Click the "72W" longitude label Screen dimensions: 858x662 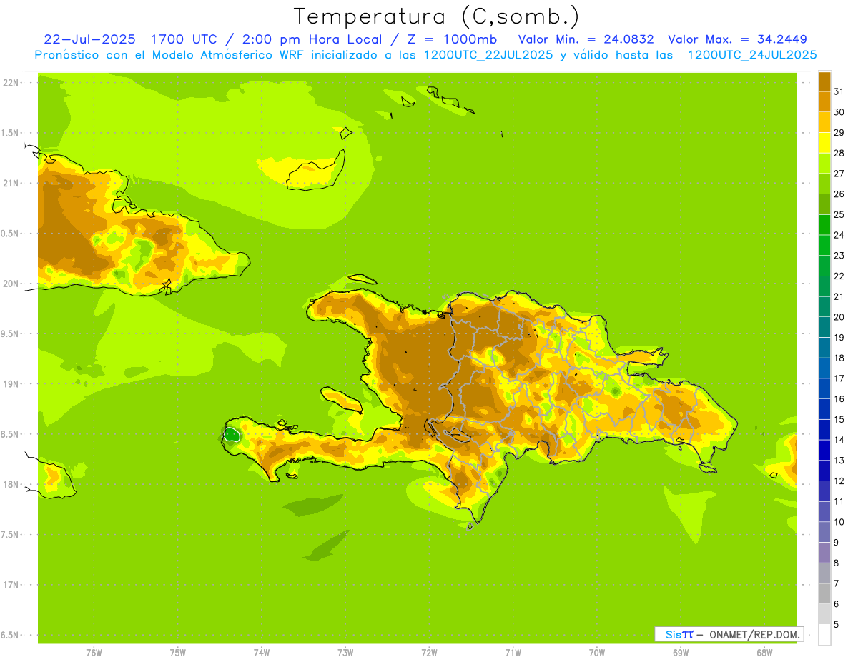click(x=429, y=653)
